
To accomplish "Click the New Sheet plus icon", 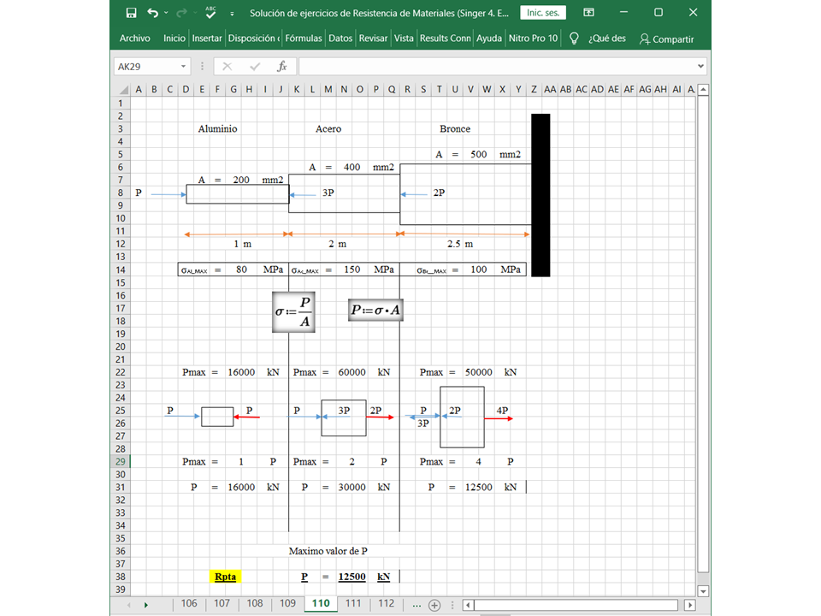I will pos(434,606).
